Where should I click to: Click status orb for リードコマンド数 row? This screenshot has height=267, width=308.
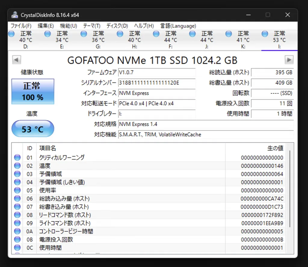point(17,215)
